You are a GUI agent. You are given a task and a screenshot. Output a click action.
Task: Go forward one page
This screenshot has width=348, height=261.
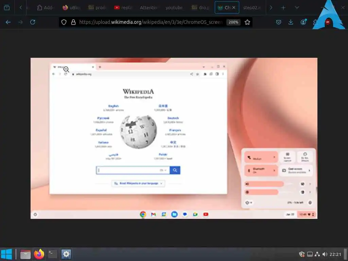click(x=20, y=22)
